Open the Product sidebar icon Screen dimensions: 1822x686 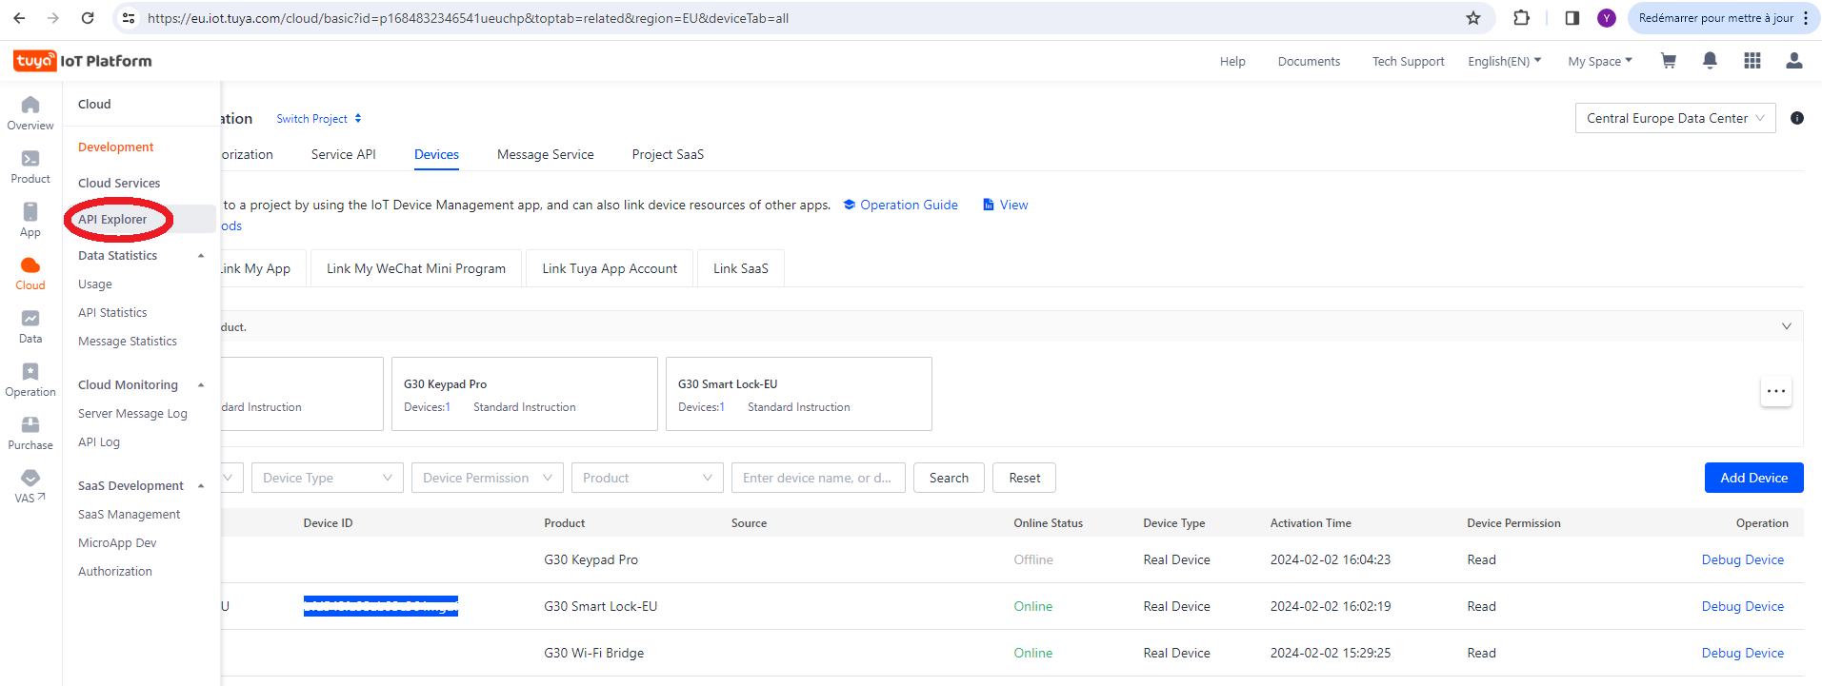pos(30,167)
